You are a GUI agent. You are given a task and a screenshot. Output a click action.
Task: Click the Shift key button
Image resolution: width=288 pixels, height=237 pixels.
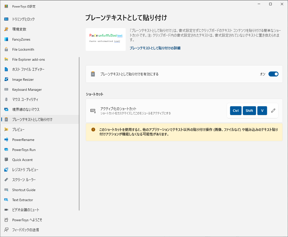pyautogui.click(x=249, y=111)
